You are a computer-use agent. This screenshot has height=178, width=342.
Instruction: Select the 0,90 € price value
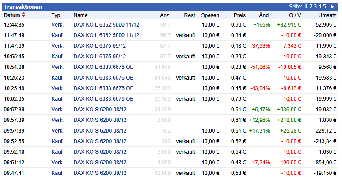tap(239, 25)
